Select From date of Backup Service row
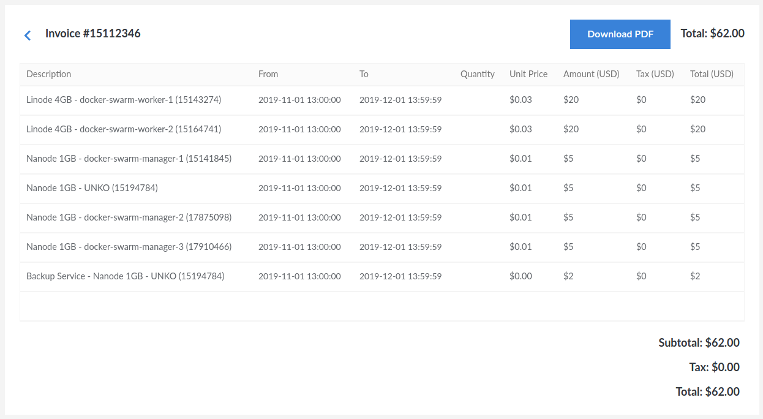This screenshot has height=419, width=763. [299, 276]
